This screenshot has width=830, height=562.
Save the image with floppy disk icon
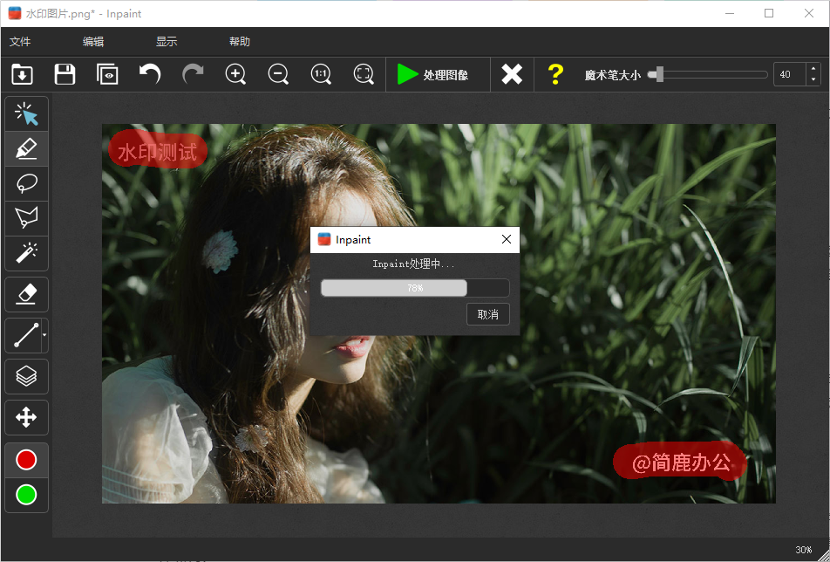coord(65,75)
